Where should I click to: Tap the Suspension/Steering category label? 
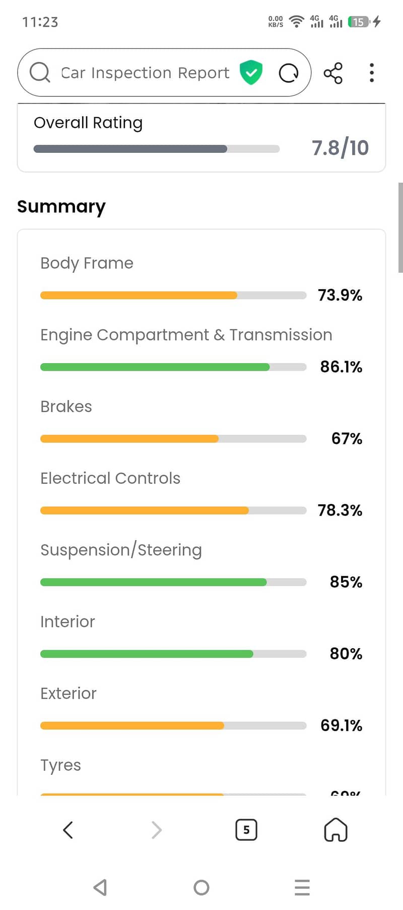click(x=121, y=550)
